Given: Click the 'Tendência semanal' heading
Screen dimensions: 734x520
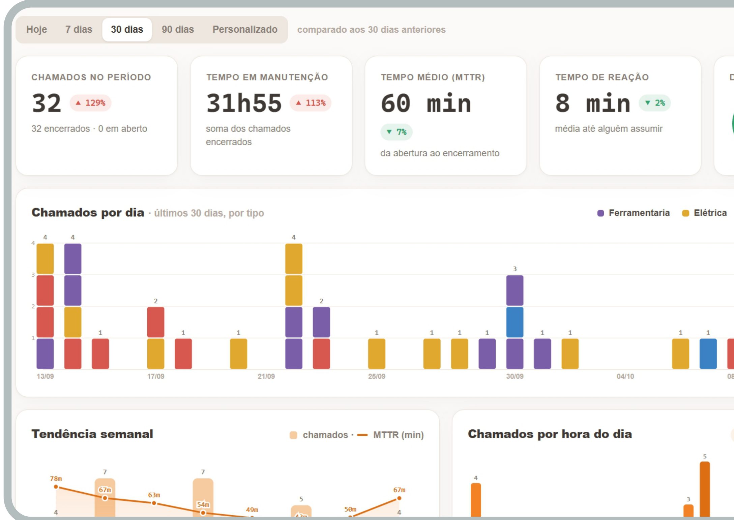Looking at the screenshot, I should [92, 434].
